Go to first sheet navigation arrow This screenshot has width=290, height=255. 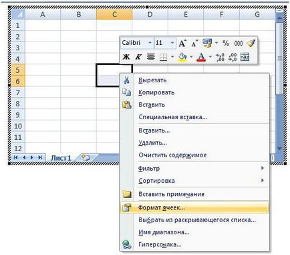(x=16, y=157)
